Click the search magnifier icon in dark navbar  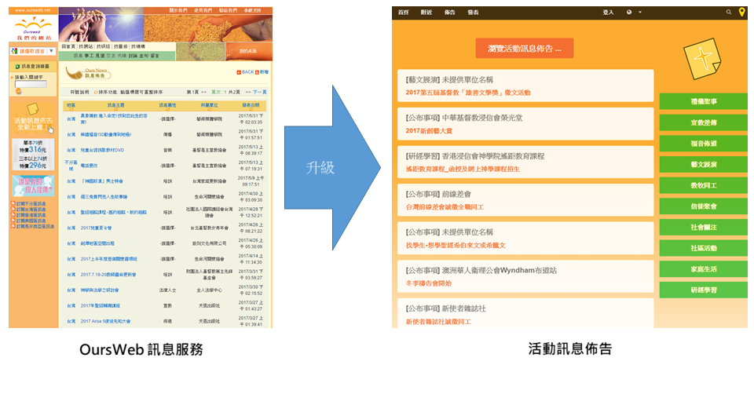point(728,13)
